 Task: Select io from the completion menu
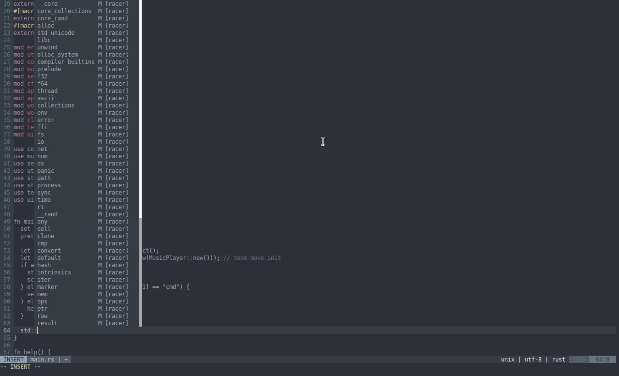pos(86,142)
